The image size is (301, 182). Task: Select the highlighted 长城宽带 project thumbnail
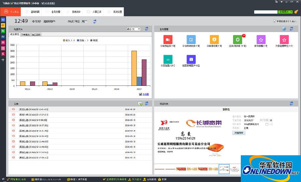224,169
